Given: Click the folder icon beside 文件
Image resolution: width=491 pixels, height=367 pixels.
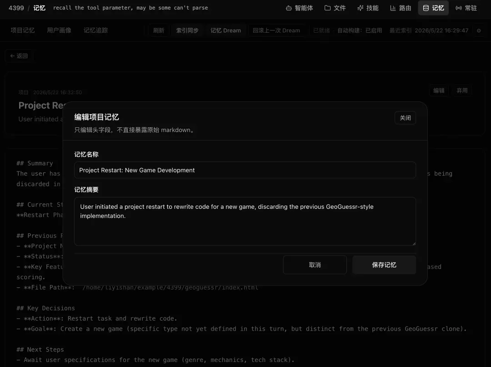Looking at the screenshot, I should coord(327,8).
